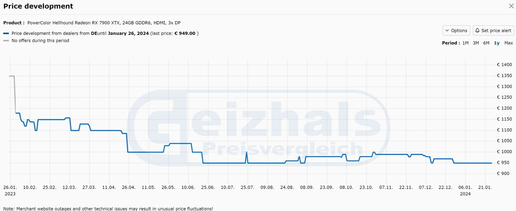This screenshot has height=211, width=516.
Task: Switch period to 1M
Action: pos(465,43)
